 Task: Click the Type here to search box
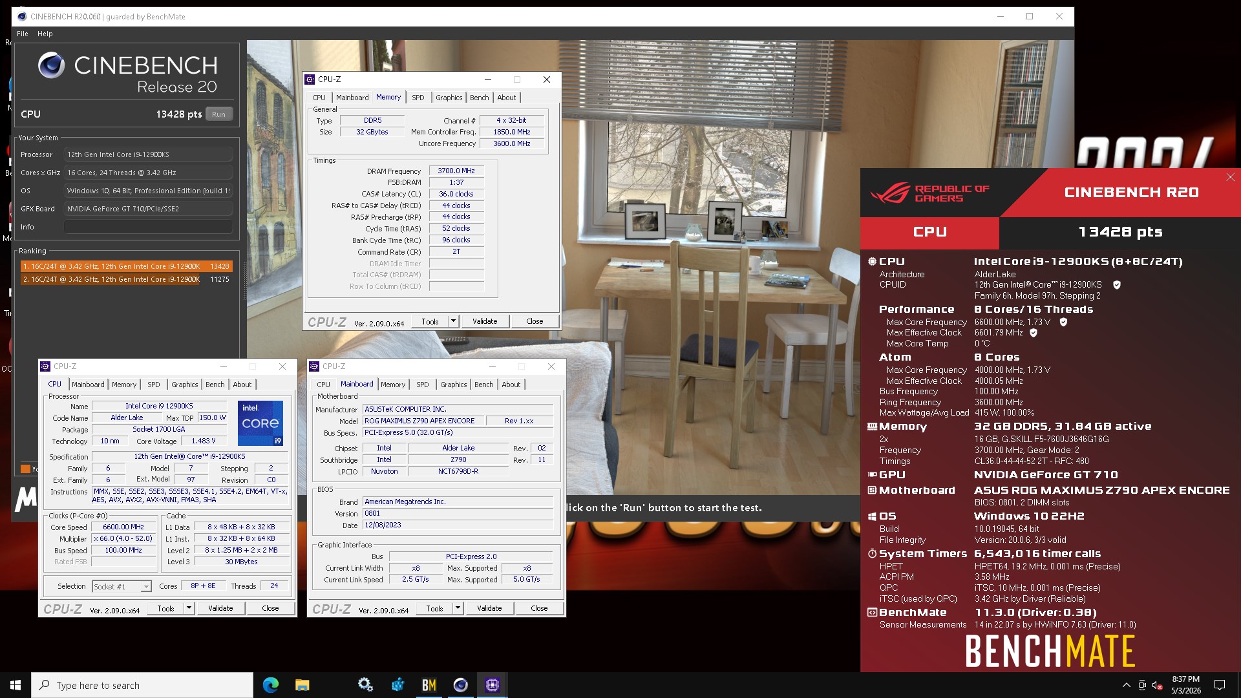(x=142, y=685)
